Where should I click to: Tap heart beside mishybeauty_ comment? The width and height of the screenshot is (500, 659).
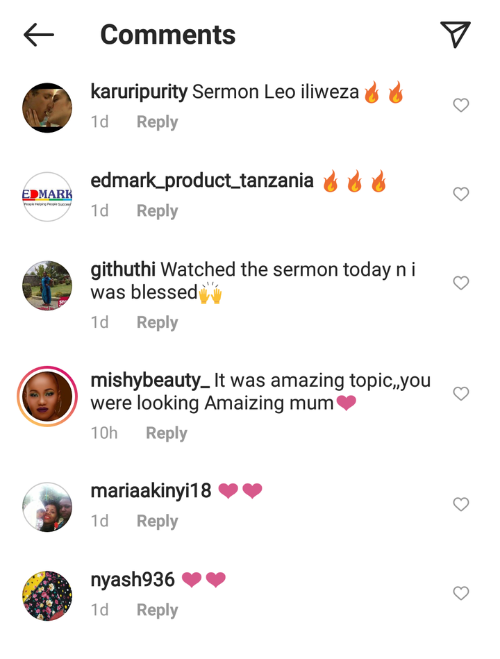(461, 393)
